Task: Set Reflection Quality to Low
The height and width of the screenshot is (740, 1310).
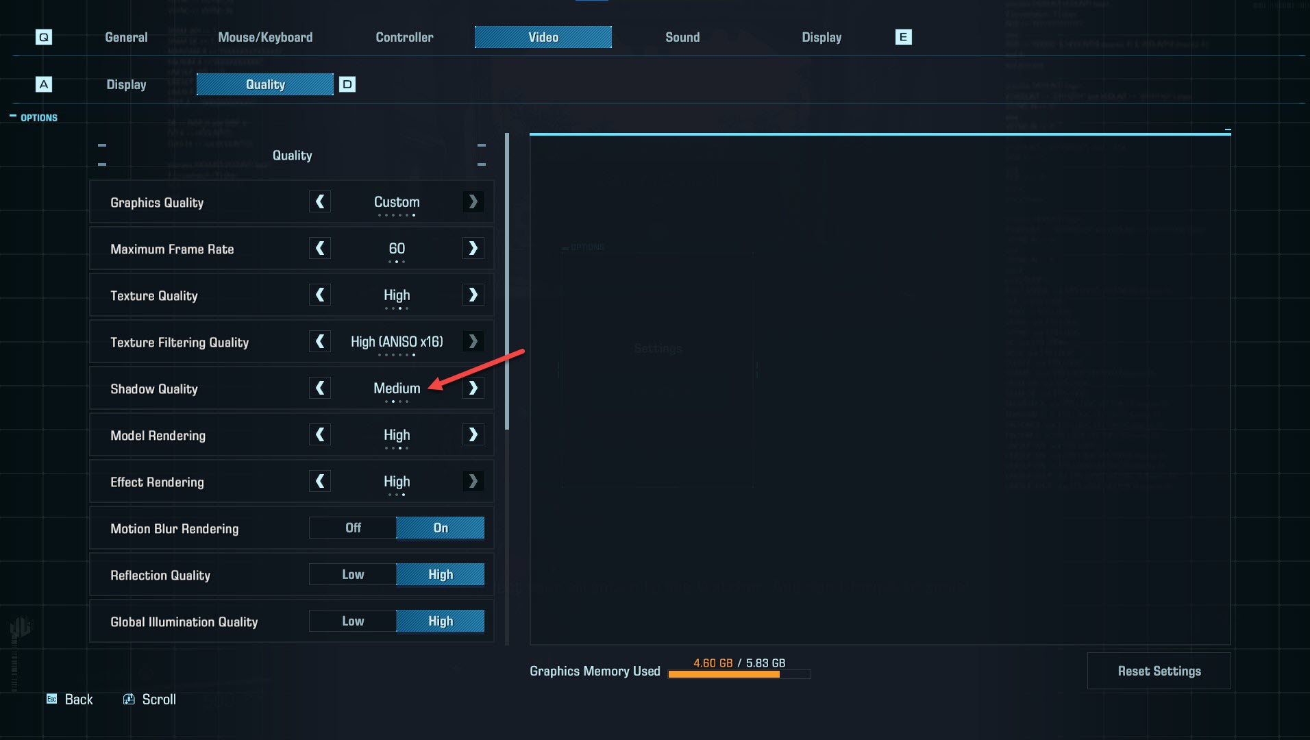Action: tap(353, 574)
